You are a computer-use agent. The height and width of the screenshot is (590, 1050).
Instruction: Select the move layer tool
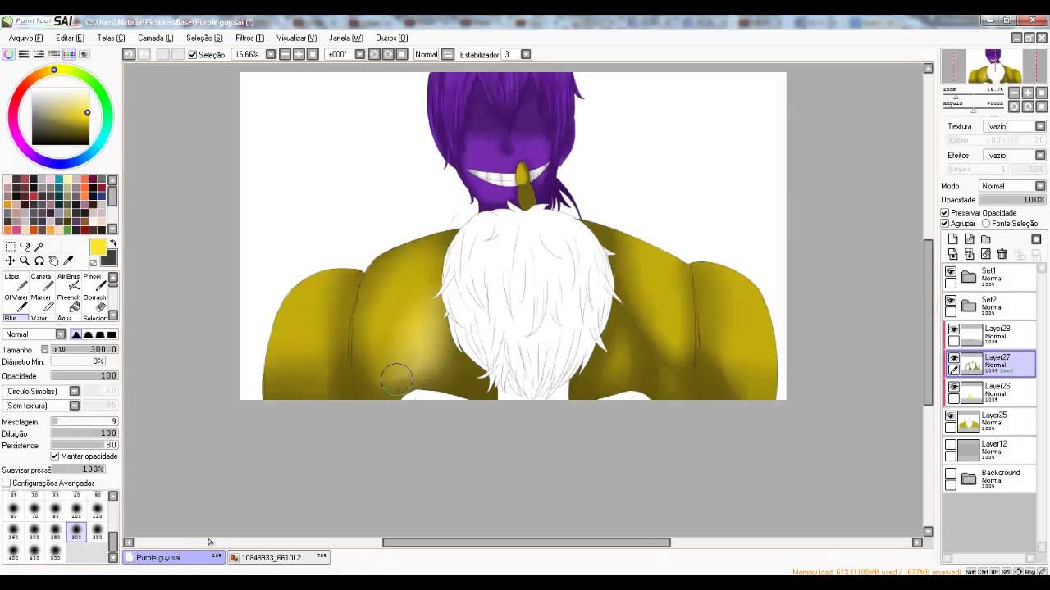pyautogui.click(x=10, y=261)
